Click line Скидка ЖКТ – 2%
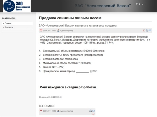The width and height of the screenshot is (157, 117). coord(53,67)
